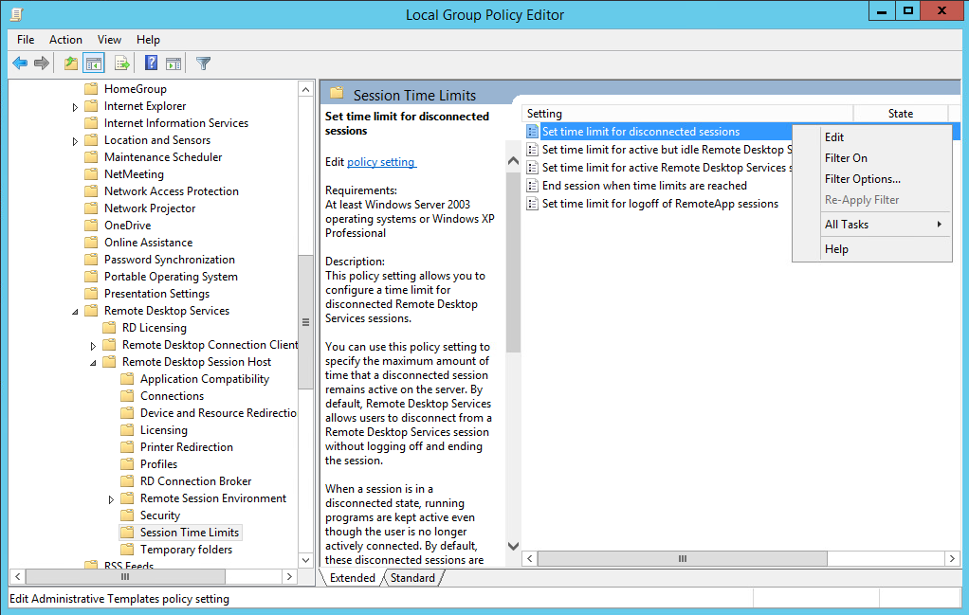Click the folder icon next to RD Licensing
969x615 pixels.
click(109, 327)
